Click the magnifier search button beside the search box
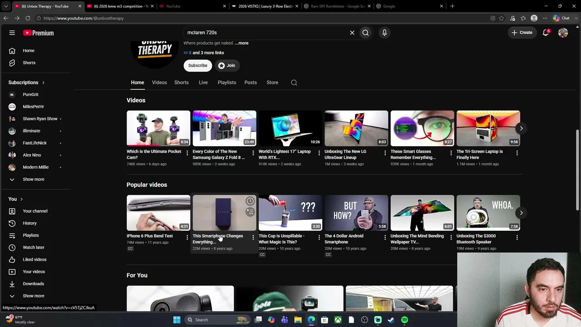 [365, 33]
